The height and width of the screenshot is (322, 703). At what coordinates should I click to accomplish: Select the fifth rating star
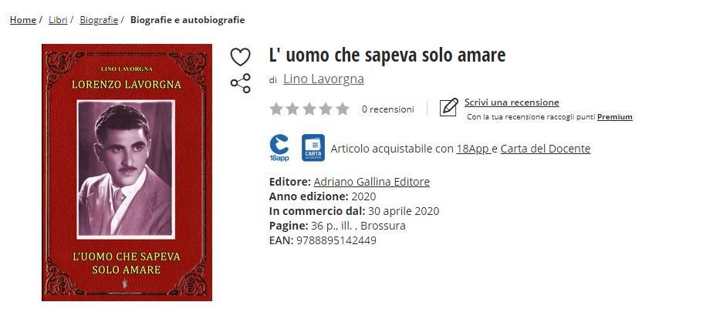click(343, 109)
